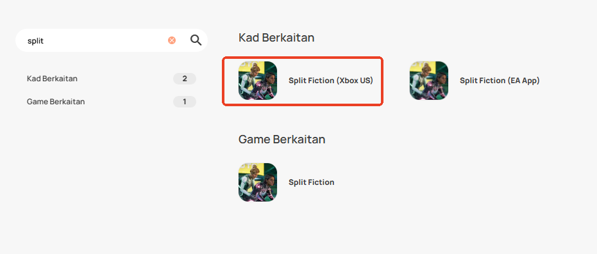Pick the only result under Game Berkaitan
This screenshot has height=254, width=597.
(x=286, y=182)
